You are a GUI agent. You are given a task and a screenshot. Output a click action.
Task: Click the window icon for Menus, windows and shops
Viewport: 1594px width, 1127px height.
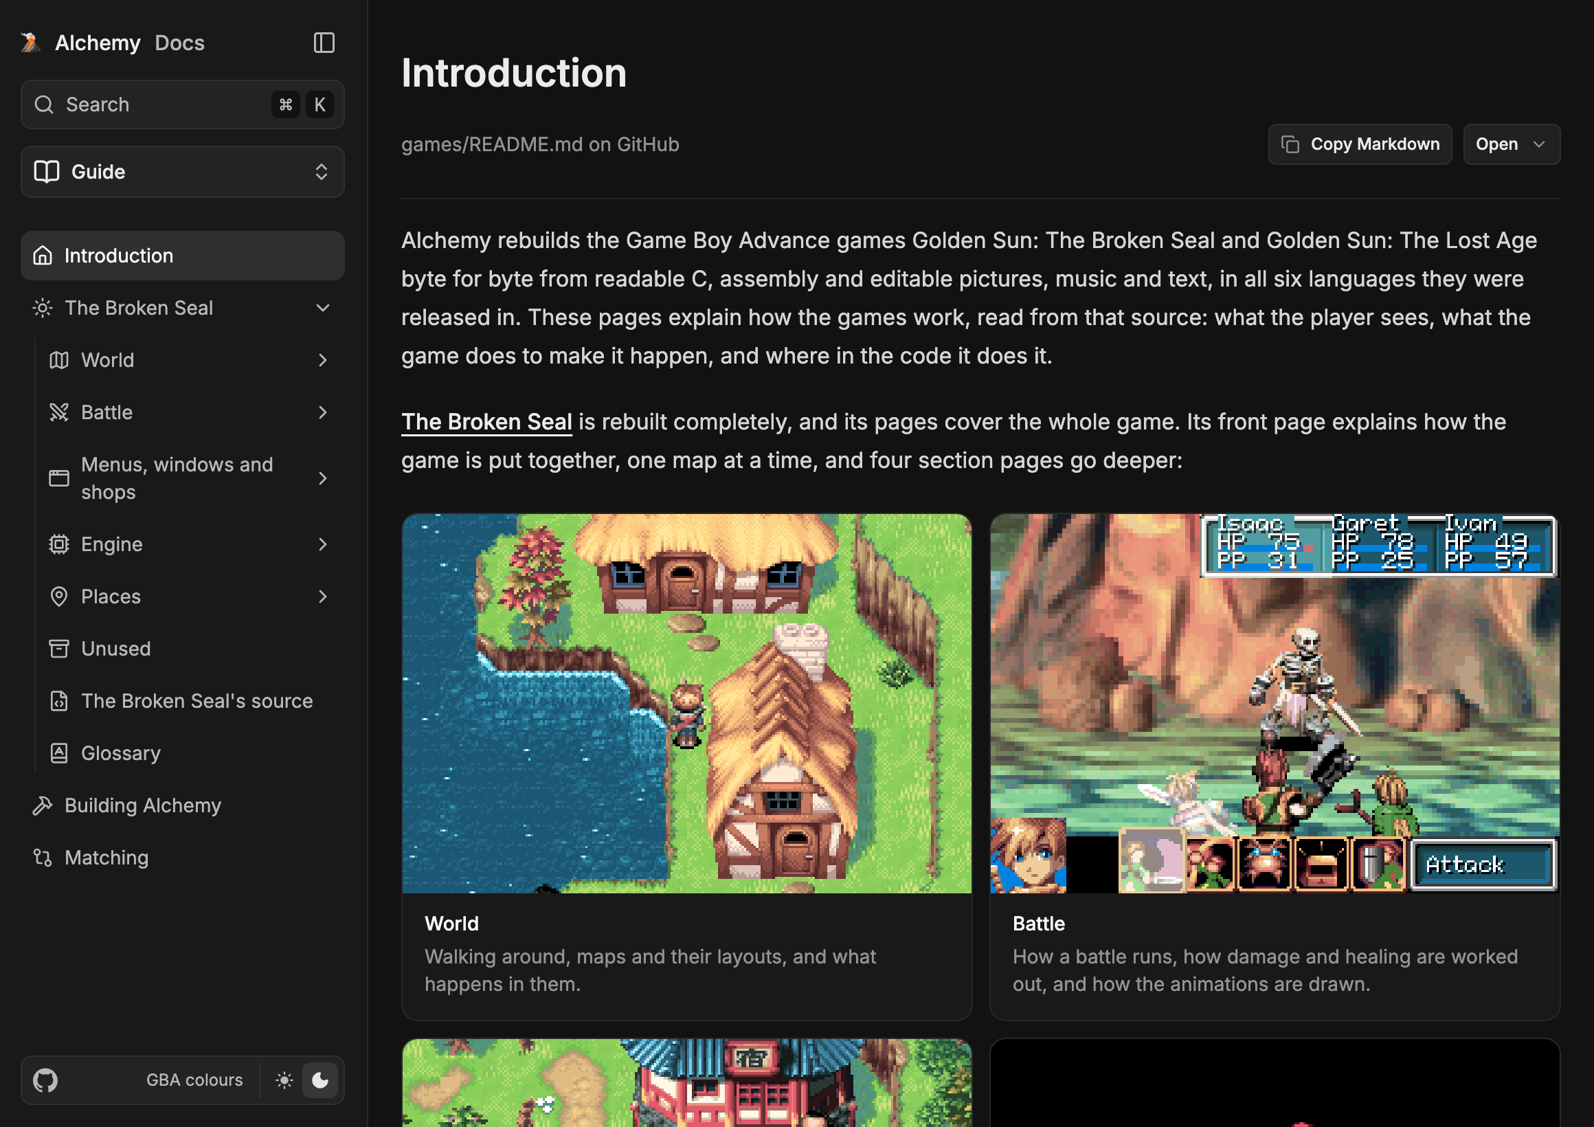point(59,478)
